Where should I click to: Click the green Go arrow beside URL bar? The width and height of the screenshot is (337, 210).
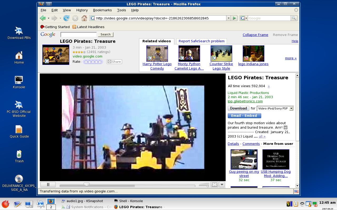(x=234, y=18)
